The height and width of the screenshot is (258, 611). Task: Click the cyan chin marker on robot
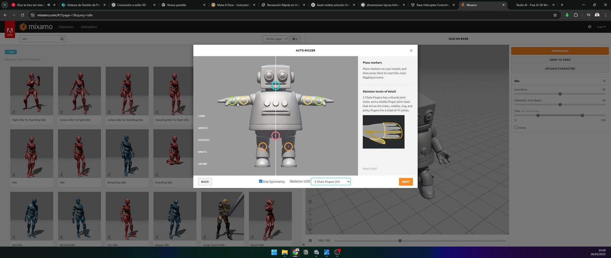coord(275,86)
